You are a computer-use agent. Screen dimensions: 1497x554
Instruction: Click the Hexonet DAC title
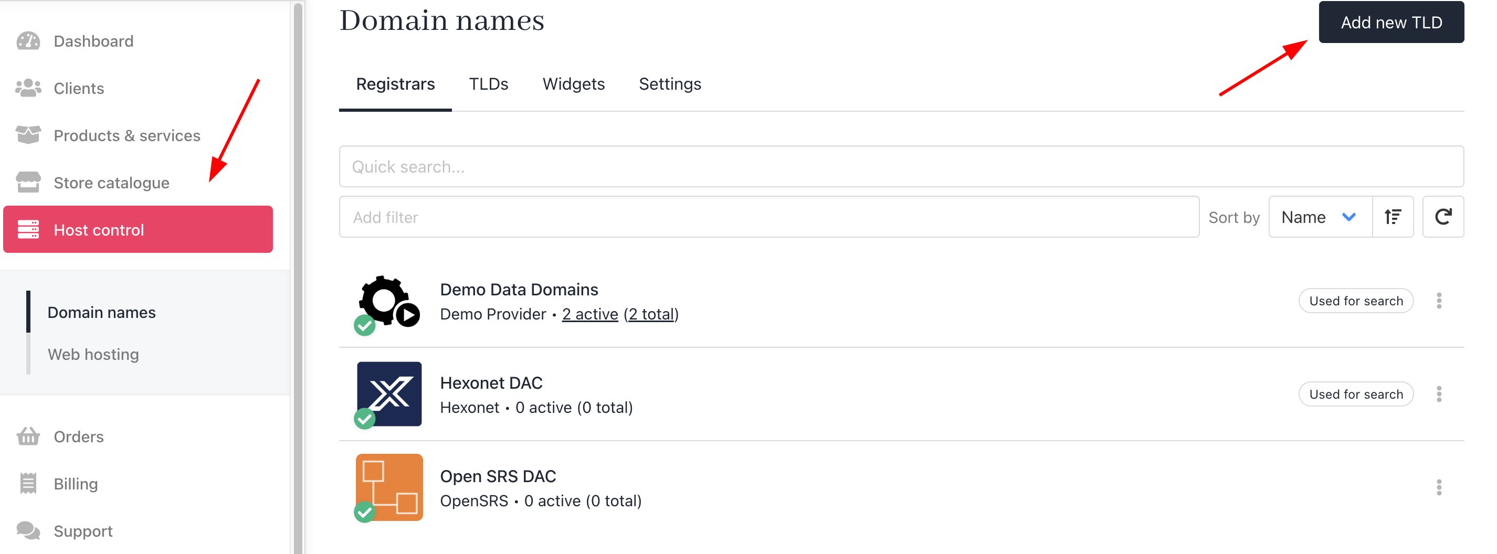[491, 382]
